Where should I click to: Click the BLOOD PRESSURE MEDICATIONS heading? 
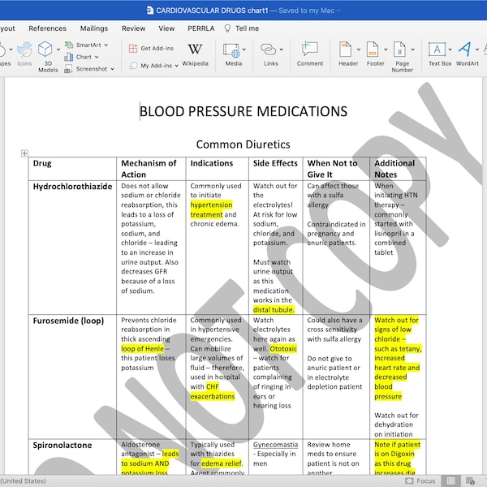(243, 111)
